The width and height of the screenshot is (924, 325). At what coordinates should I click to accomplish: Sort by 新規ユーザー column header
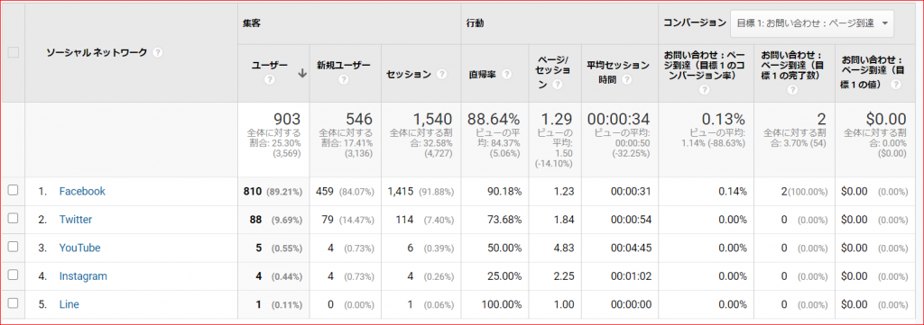pos(345,64)
